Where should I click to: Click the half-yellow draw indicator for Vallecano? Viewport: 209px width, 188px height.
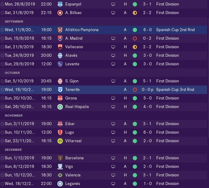click(x=135, y=47)
